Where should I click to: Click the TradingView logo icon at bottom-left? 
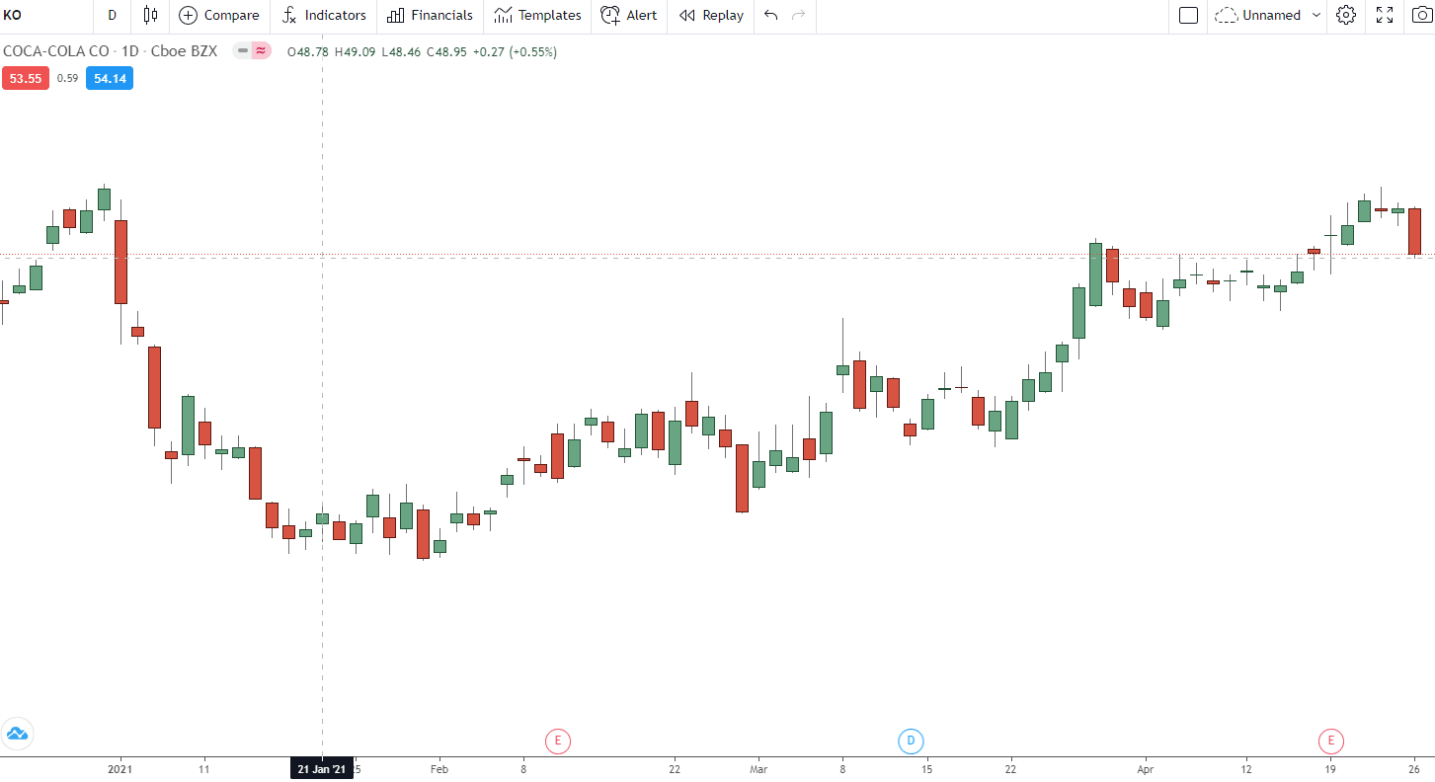(17, 734)
